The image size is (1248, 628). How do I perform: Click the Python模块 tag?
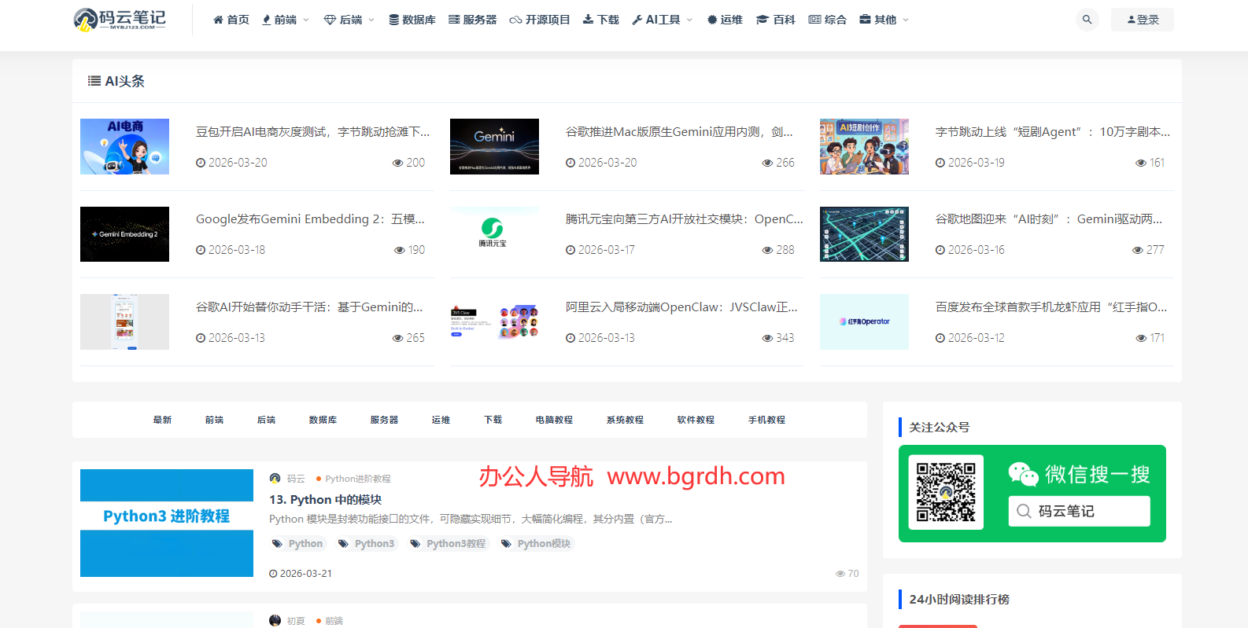coord(537,544)
